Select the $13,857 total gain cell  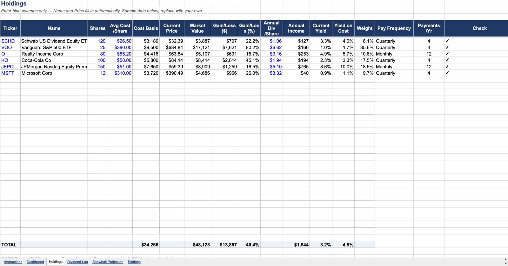(x=224, y=245)
